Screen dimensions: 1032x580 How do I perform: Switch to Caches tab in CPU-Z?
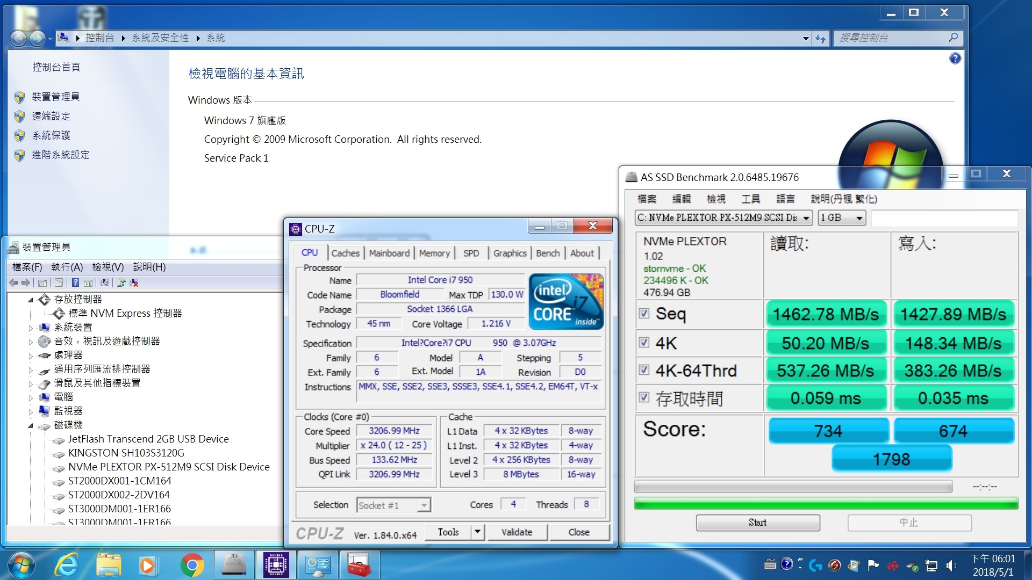pyautogui.click(x=345, y=253)
